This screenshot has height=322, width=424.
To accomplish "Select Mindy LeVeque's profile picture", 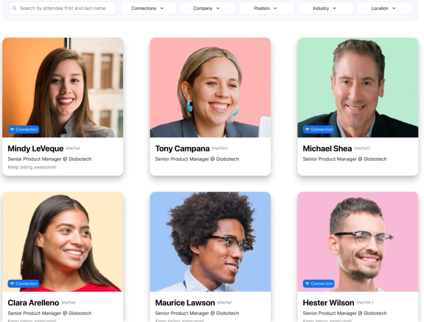I will tap(63, 88).
